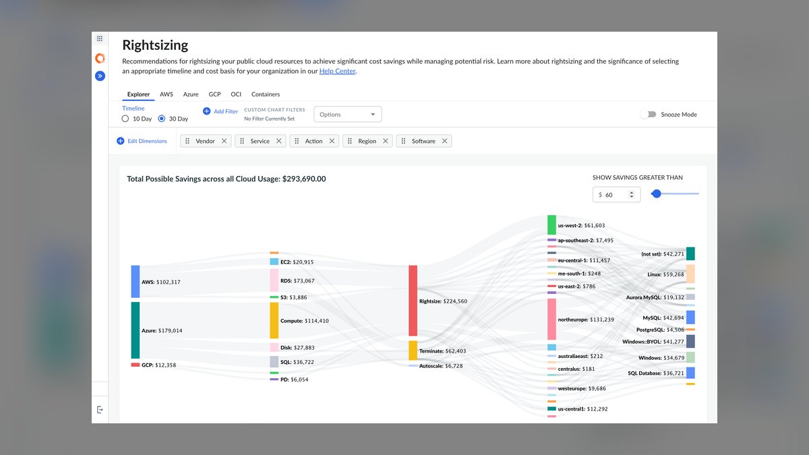Click the "EC2: $20,915" label
The width and height of the screenshot is (809, 455).
(x=297, y=262)
